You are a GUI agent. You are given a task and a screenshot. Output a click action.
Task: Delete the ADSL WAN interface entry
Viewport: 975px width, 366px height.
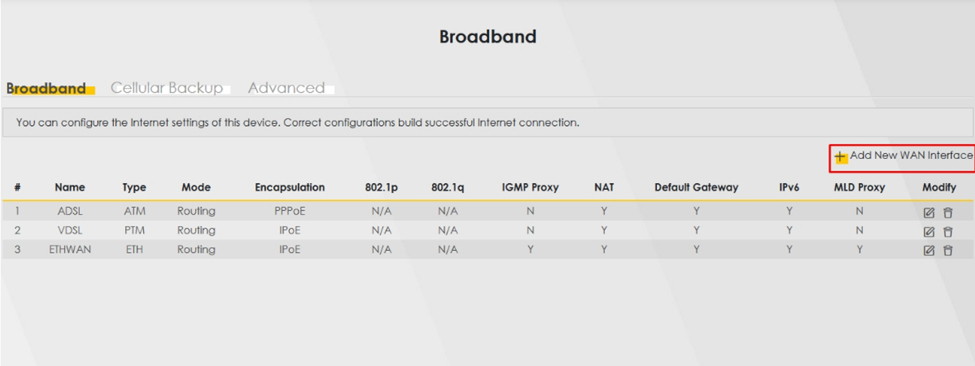click(x=948, y=211)
